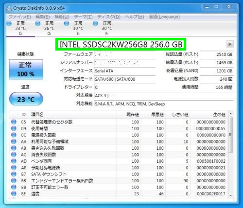Select the SATA ダウンシフト attribute name
Image resolution: width=243 pixels, height=208 pixels.
coord(49,174)
